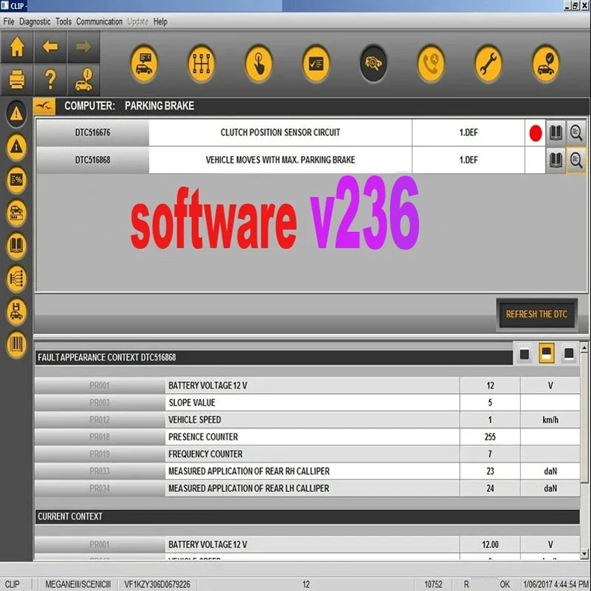The width and height of the screenshot is (591, 591).
Task: Click MEASURED APPLICATION OF REAR RH CALLIPER
Action: [x=249, y=471]
